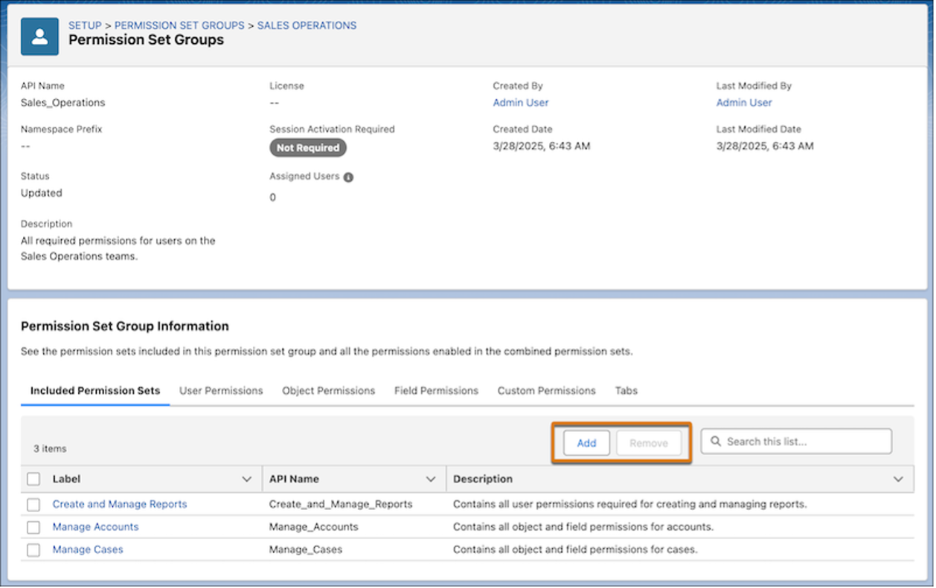The width and height of the screenshot is (936, 588).
Task: Switch to the Tabs tab
Action: click(626, 391)
